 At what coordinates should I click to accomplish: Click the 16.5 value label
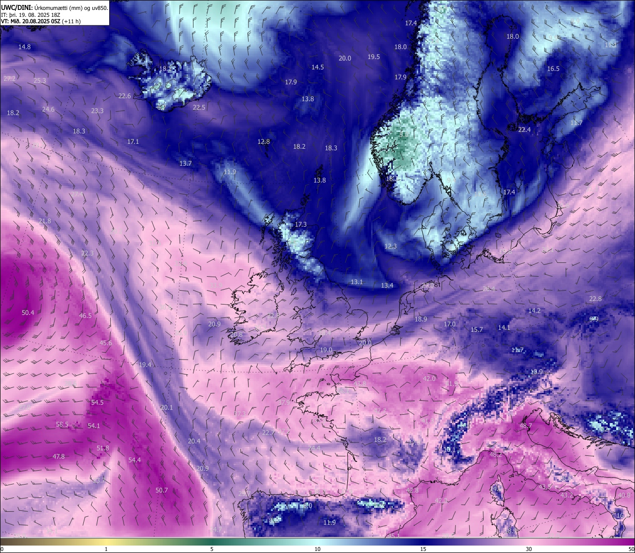pos(553,69)
